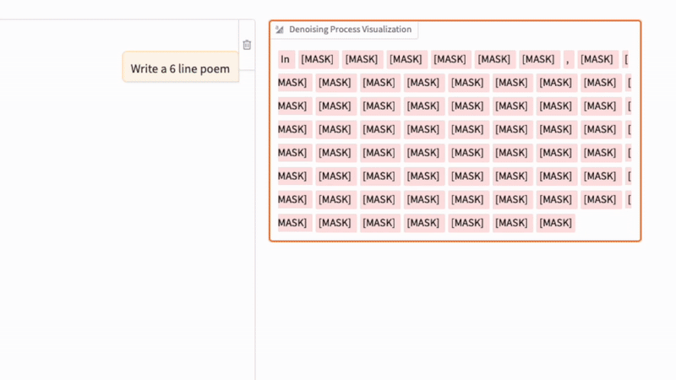Screen dimensions: 676x380
Task: Click the comma token in first row
Action: coord(568,59)
